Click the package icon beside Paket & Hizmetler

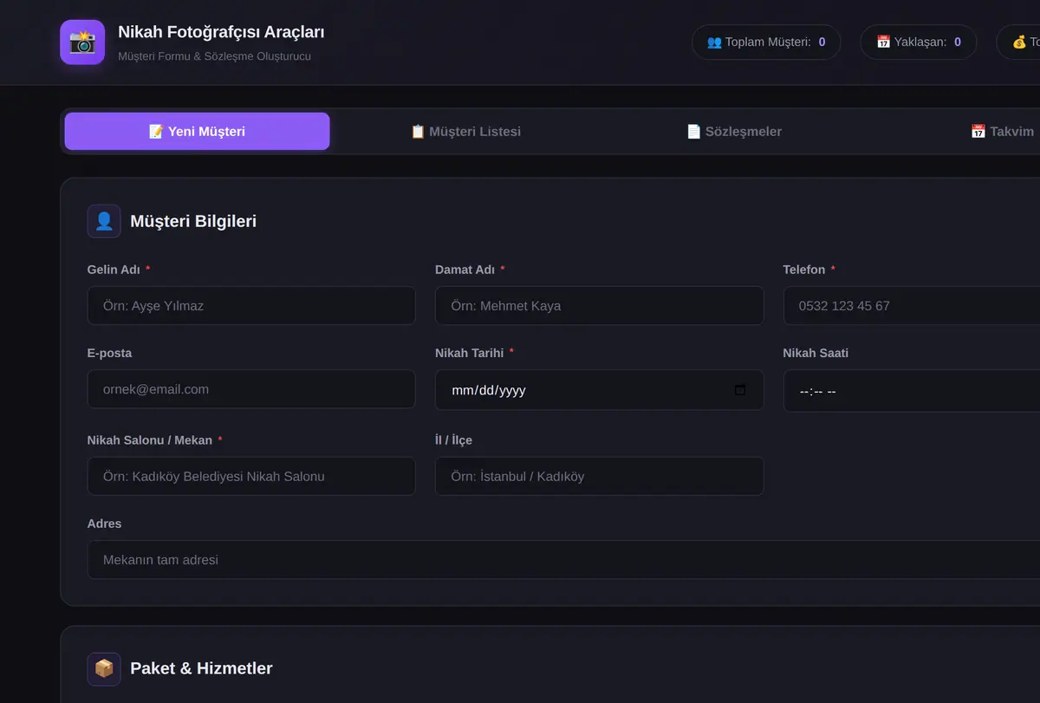(x=104, y=668)
